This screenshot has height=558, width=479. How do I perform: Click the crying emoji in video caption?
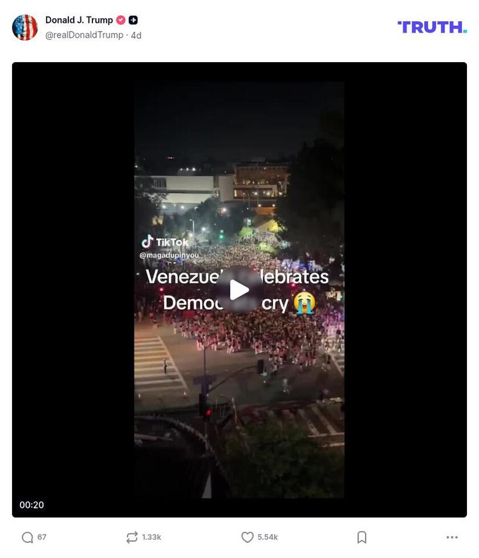[x=305, y=303]
